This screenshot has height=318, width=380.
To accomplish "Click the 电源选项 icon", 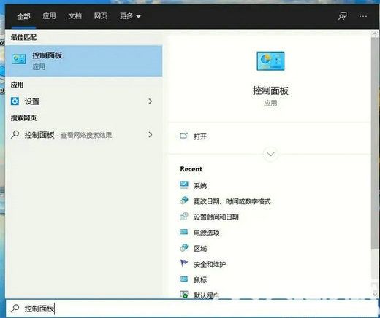I will (x=184, y=232).
